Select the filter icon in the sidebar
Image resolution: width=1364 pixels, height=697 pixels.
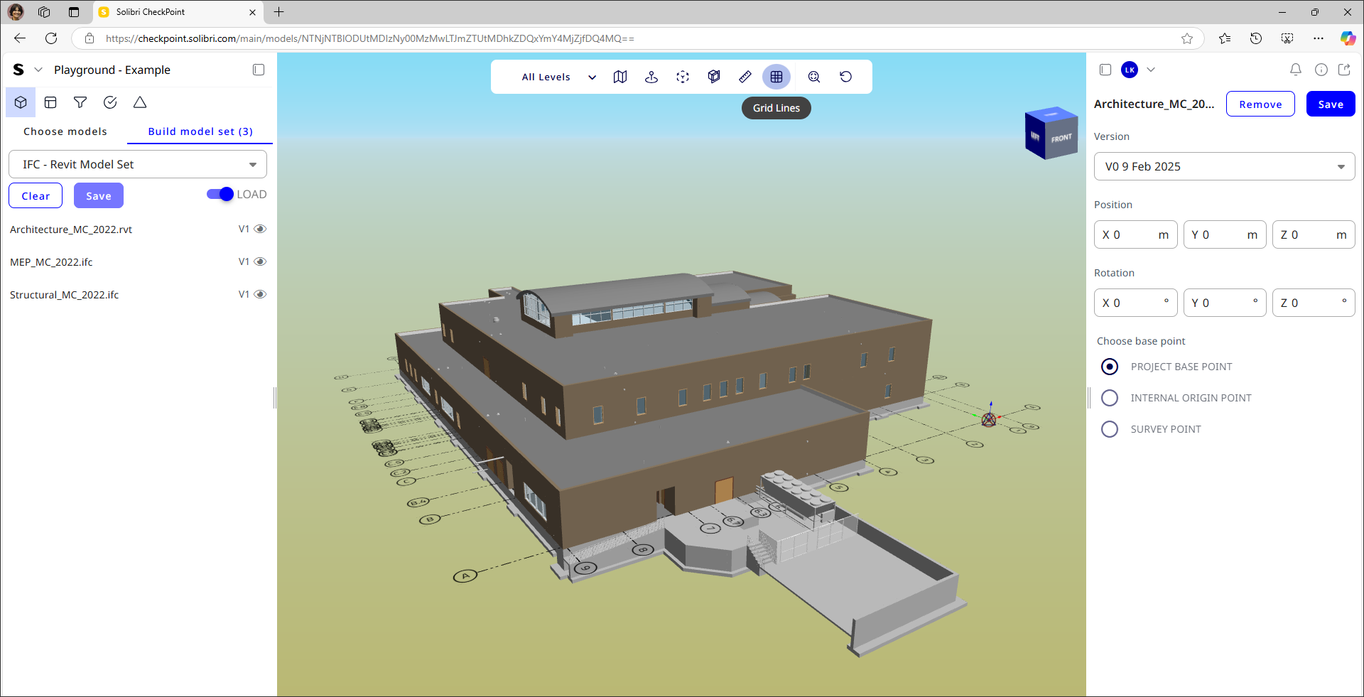[x=80, y=102]
